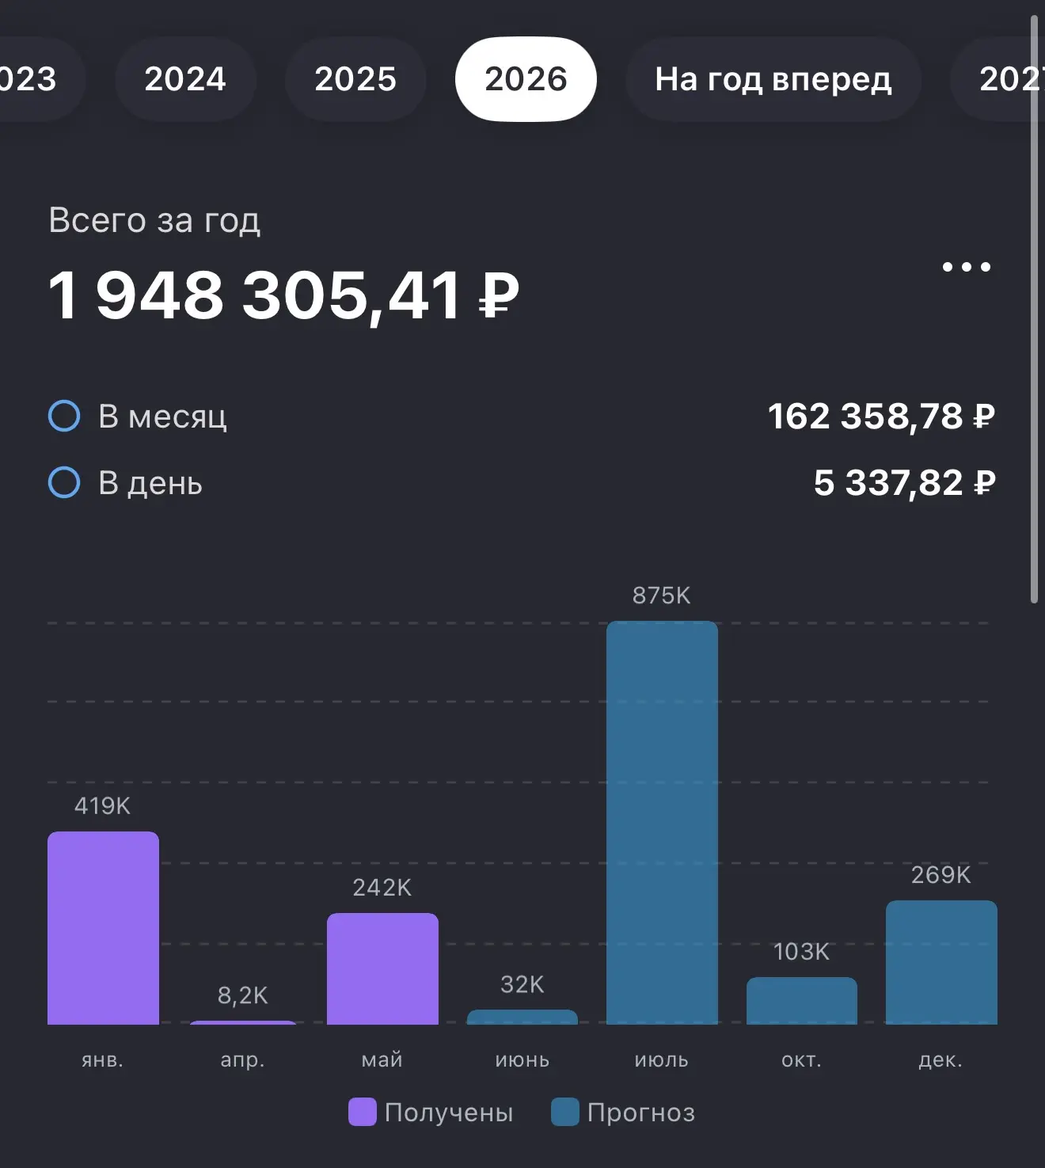Open the three-dot more options menu
Screen dimensions: 1045x1168
click(x=966, y=267)
